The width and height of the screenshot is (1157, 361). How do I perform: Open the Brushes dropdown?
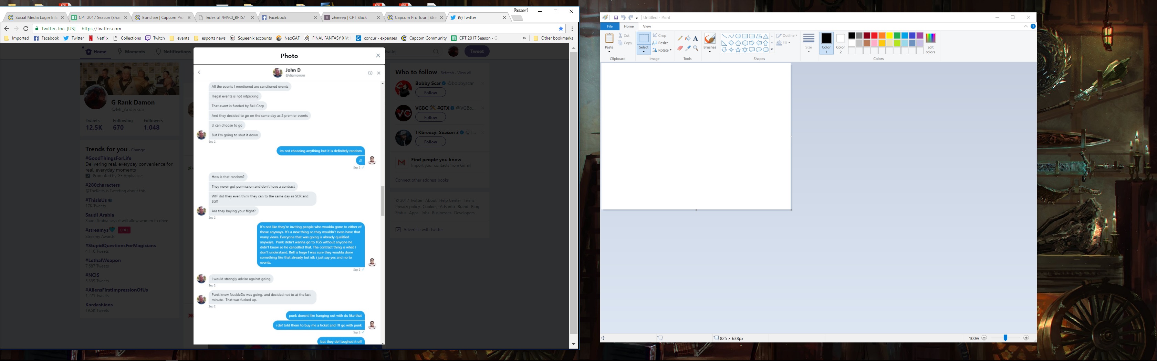[x=710, y=43]
